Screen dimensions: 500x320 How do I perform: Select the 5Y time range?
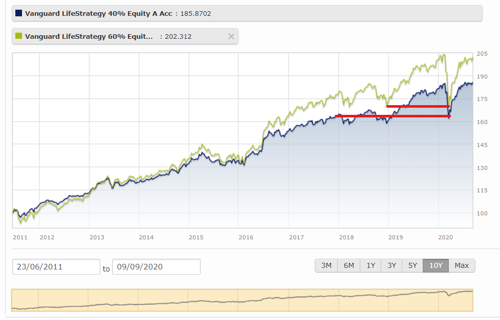(x=412, y=265)
